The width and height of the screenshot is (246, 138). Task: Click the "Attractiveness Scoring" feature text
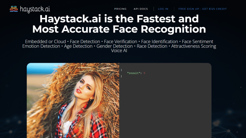click(x=194, y=46)
